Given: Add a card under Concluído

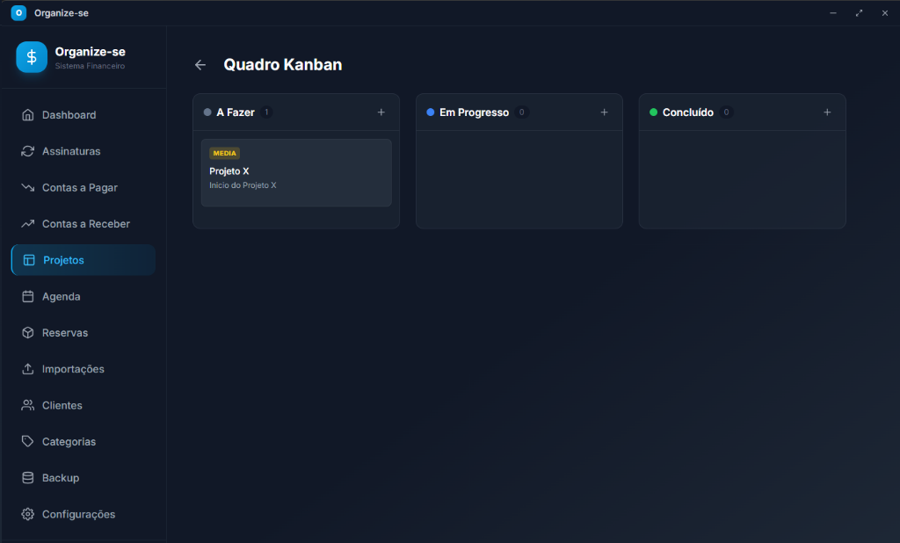Looking at the screenshot, I should pyautogui.click(x=827, y=112).
